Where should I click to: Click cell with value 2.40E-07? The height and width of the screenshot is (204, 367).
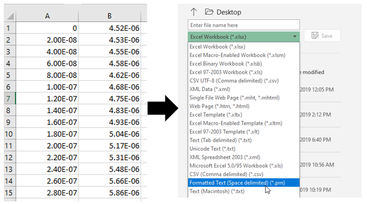click(x=47, y=169)
